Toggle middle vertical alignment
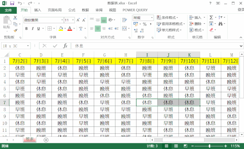This screenshot has width=244, height=149. pos(98,20)
